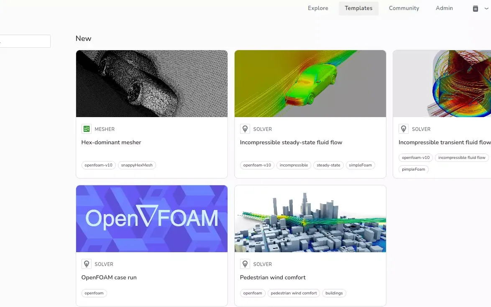
Task: Open the OpenFOAM logo thumbnail
Action: (152, 219)
